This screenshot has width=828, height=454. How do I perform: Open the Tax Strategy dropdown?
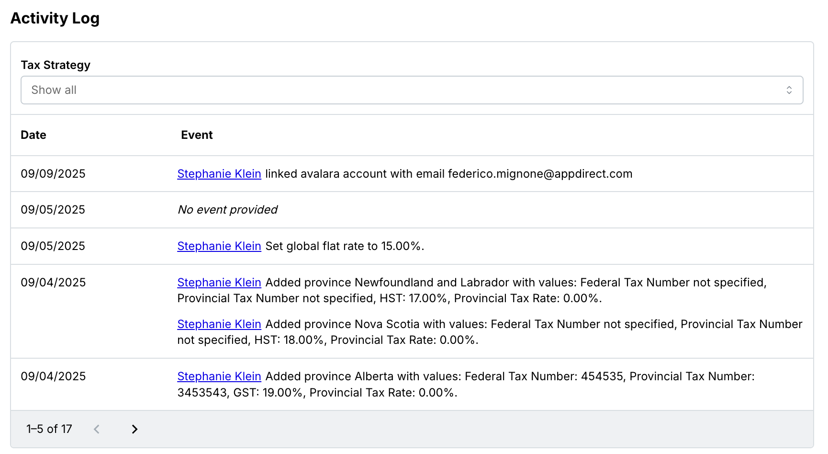[x=412, y=90]
